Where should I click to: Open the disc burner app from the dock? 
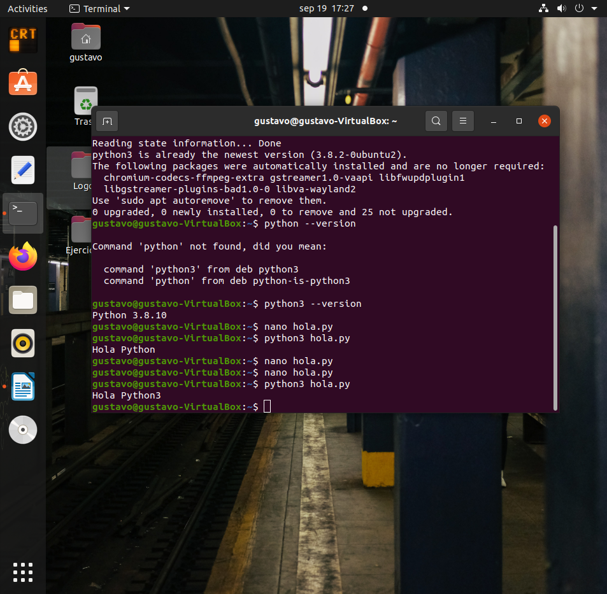(x=22, y=430)
